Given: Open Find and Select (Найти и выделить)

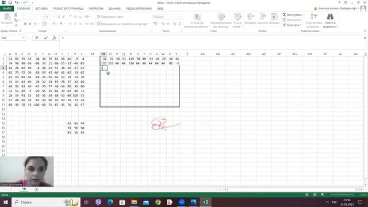Looking at the screenshot, I should [330, 21].
